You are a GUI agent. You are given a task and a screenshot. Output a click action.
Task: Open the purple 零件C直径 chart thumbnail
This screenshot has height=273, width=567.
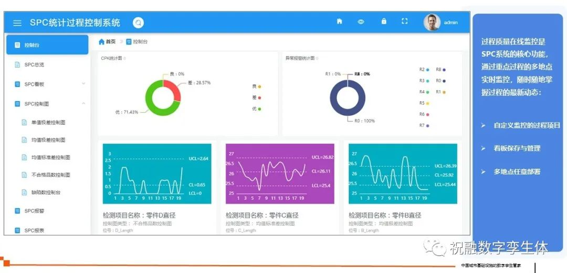[280, 173]
